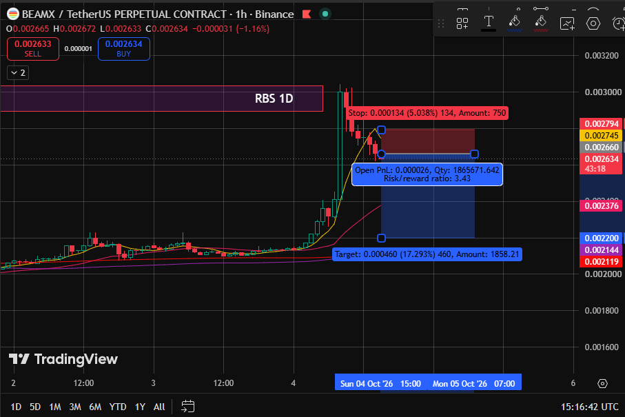Open timezone menu at 15:16:42 UTC
This screenshot has height=417, width=625.
pos(590,407)
